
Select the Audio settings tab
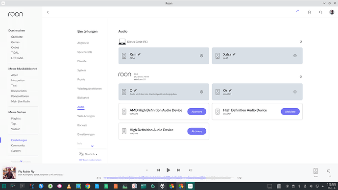point(81,107)
